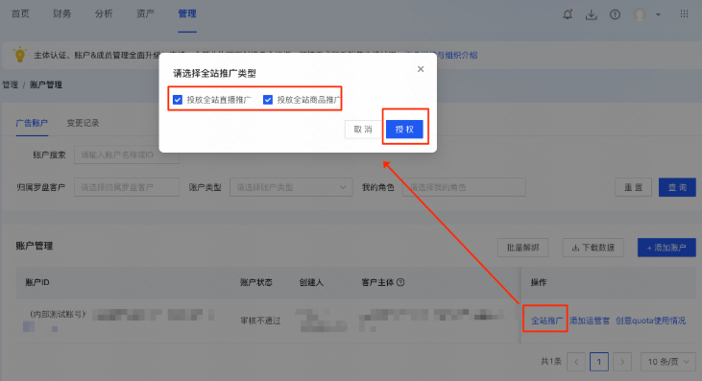Screen dimensions: 702x381
Task: Open the 财务 menu
Action: tap(61, 13)
